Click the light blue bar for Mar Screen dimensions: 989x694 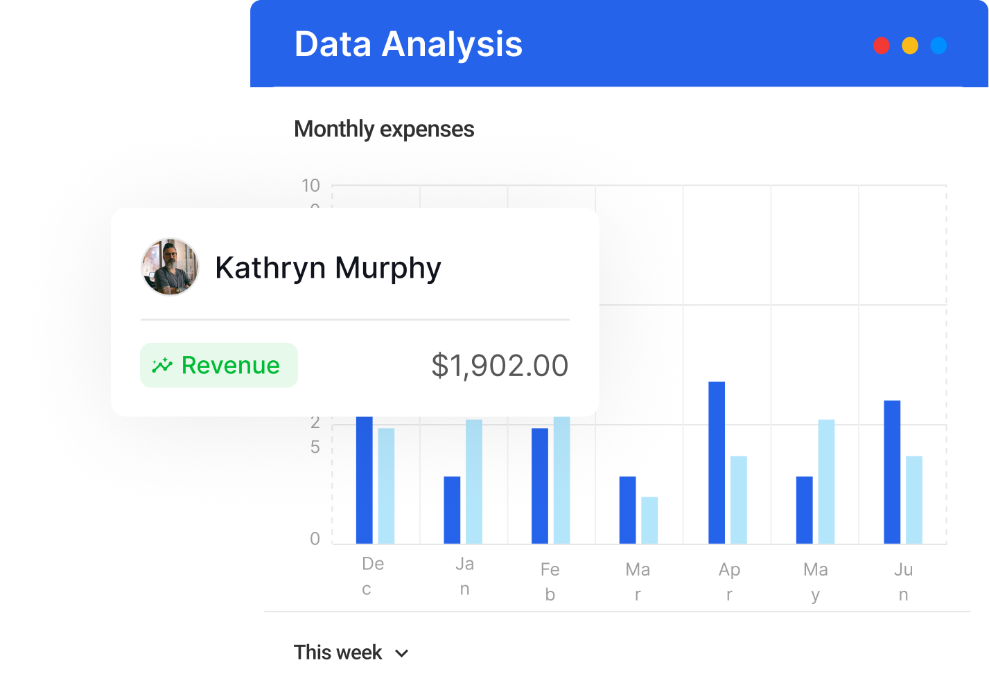pos(649,520)
